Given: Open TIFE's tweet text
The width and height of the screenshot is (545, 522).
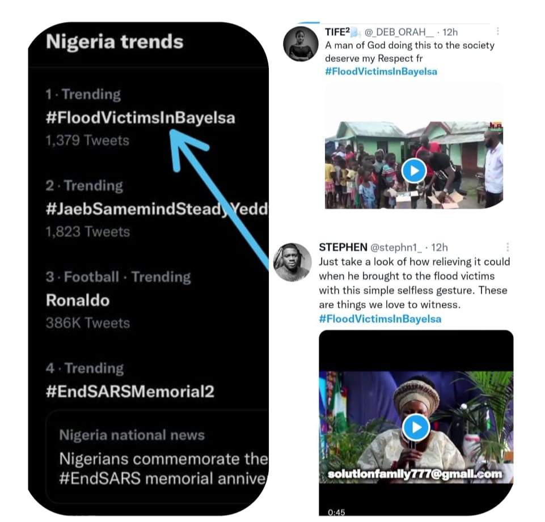Looking at the screenshot, I should [x=409, y=52].
